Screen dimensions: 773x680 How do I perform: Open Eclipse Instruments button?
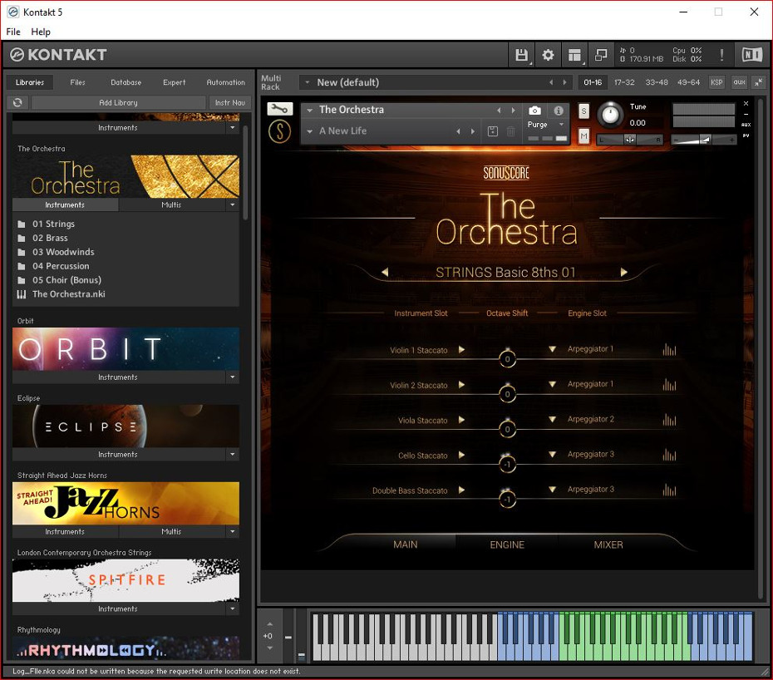pyautogui.click(x=118, y=454)
